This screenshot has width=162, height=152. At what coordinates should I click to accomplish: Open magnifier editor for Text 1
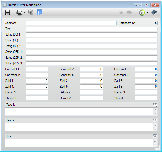(x=155, y=105)
